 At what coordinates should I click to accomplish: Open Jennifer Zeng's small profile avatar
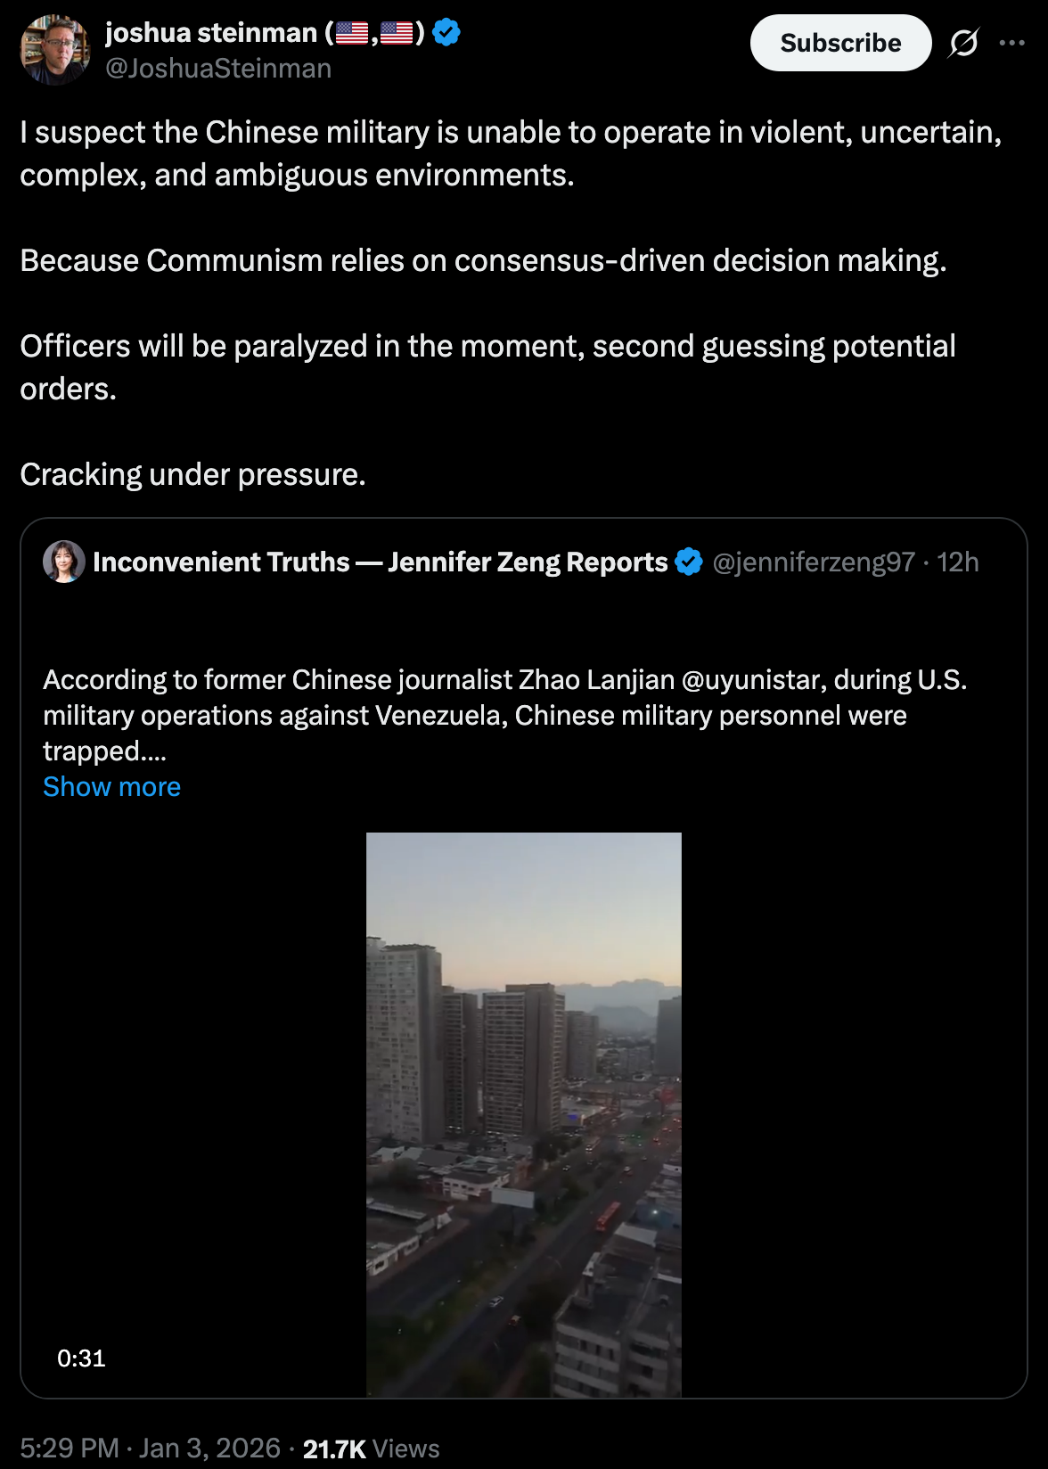[64, 562]
